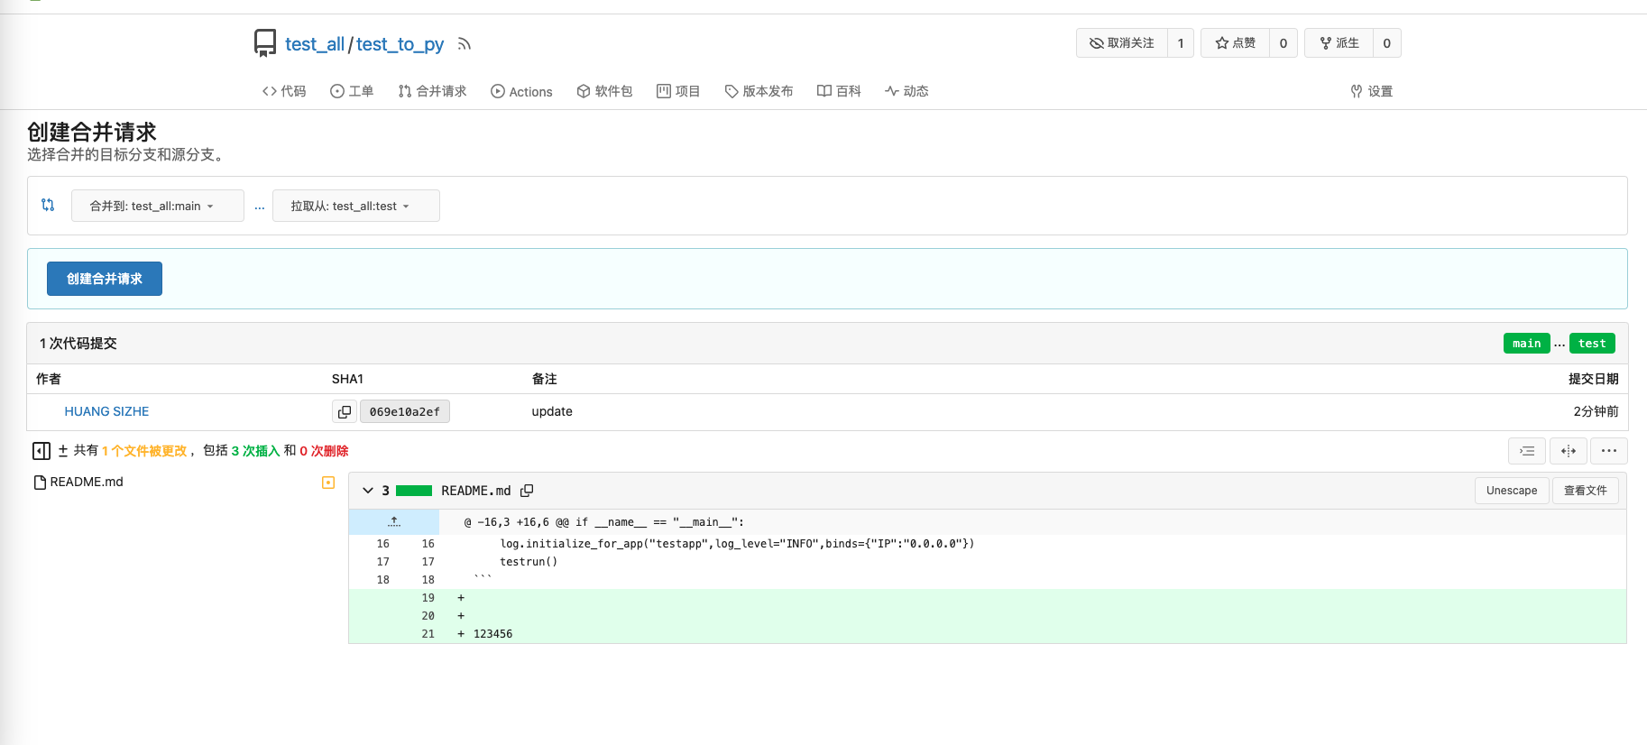
Task: Open the 动态 activity tab
Action: point(906,91)
